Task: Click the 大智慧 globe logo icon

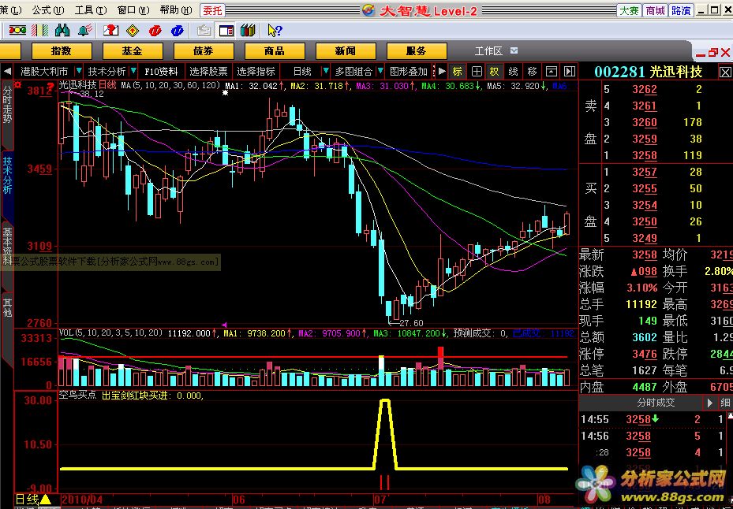Action: coord(368,10)
